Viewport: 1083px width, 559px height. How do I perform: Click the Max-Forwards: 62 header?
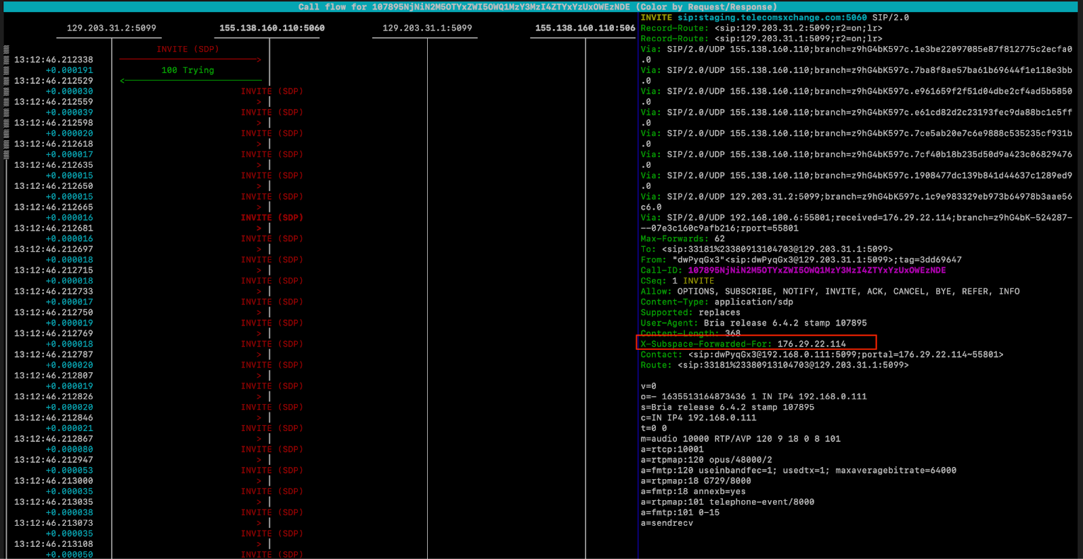tap(682, 239)
